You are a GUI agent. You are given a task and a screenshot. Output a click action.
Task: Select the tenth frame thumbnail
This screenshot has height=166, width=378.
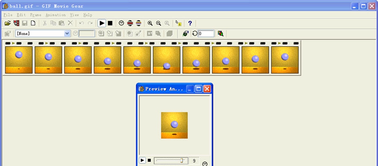click(x=285, y=60)
